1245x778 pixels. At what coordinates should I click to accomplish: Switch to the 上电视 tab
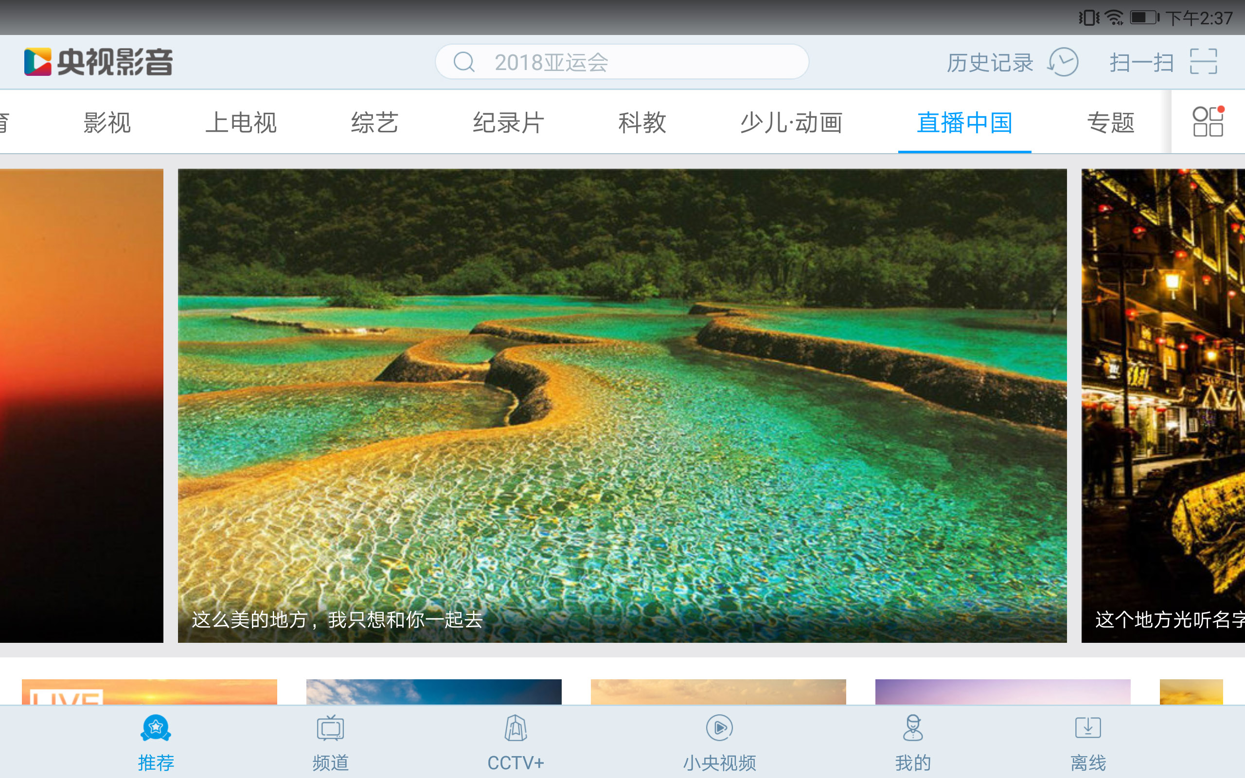[x=241, y=123]
